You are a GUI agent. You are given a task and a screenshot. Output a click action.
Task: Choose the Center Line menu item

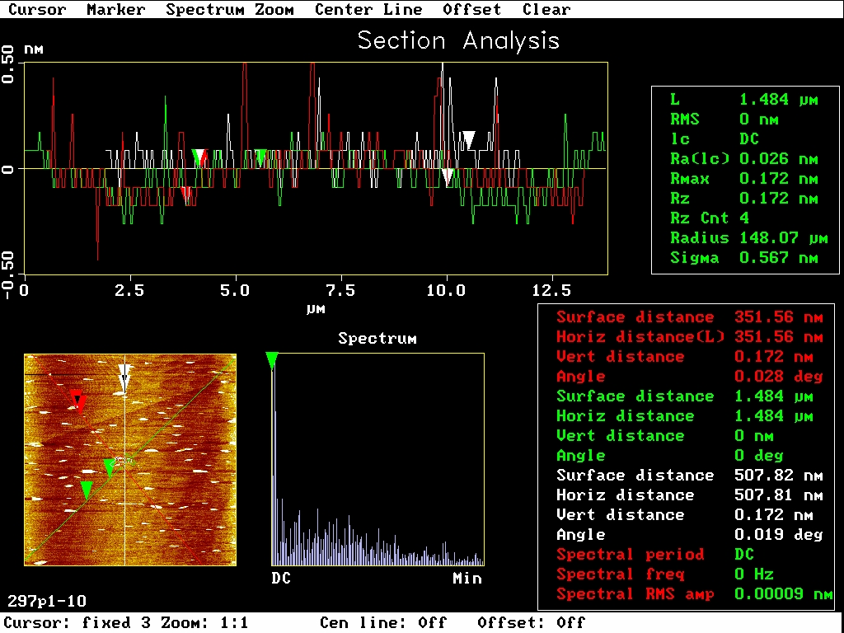[368, 10]
